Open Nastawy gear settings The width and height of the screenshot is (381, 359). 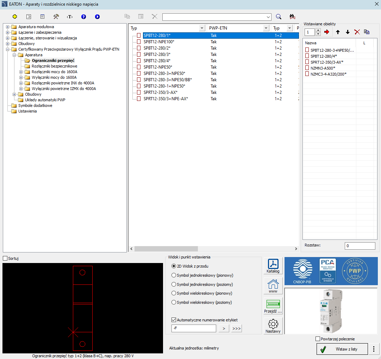click(273, 326)
